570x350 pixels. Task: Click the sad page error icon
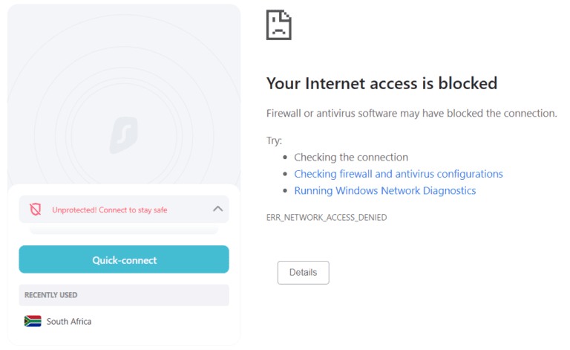[x=279, y=25]
